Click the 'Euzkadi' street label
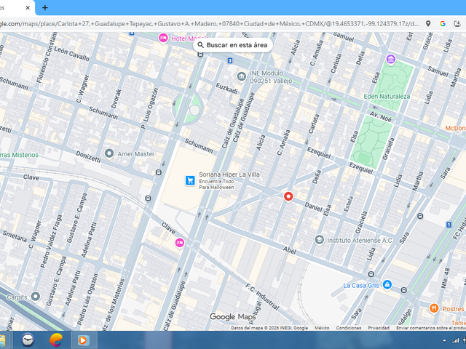Screen dimensions: 466x349 coord(226,89)
